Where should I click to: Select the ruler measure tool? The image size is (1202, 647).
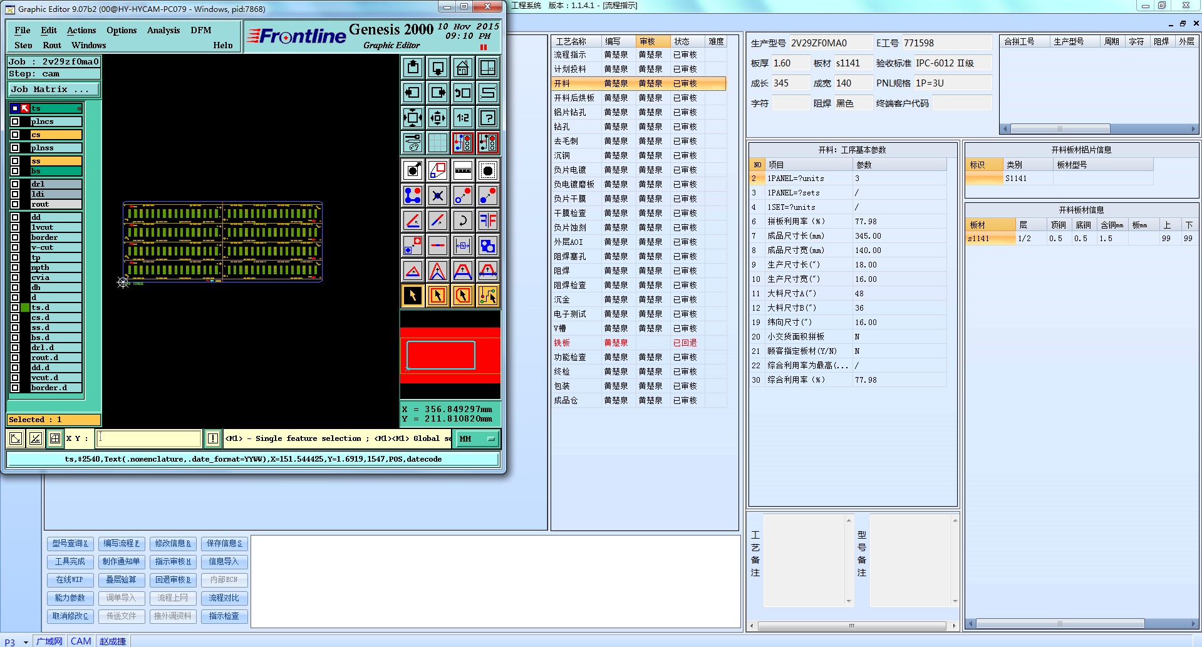point(463,170)
